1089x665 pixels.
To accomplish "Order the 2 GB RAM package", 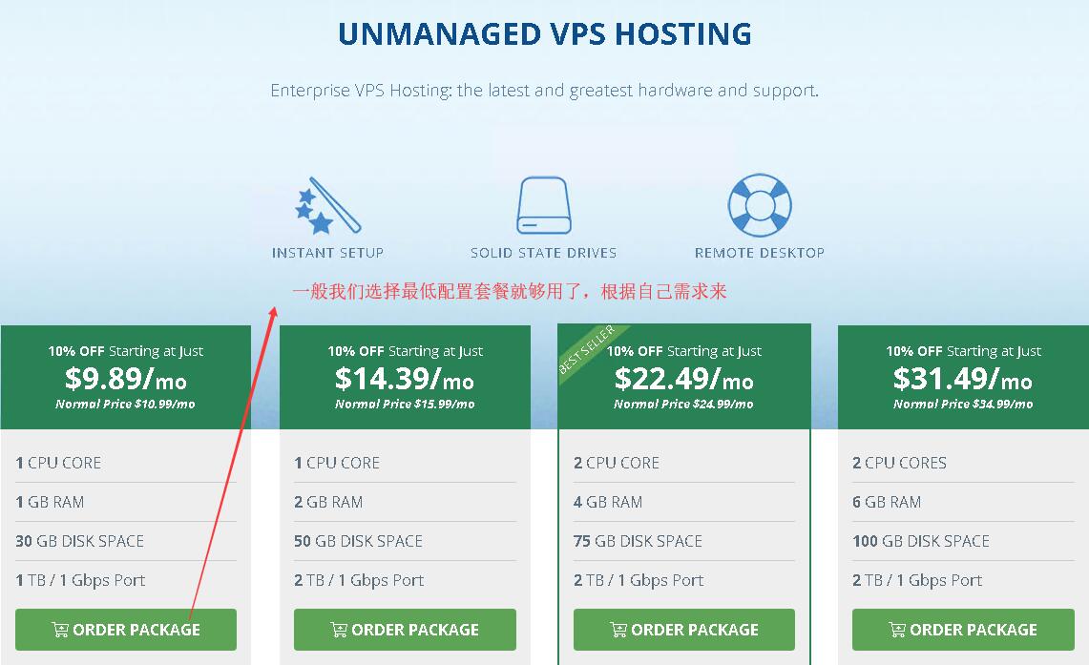I will tap(404, 629).
